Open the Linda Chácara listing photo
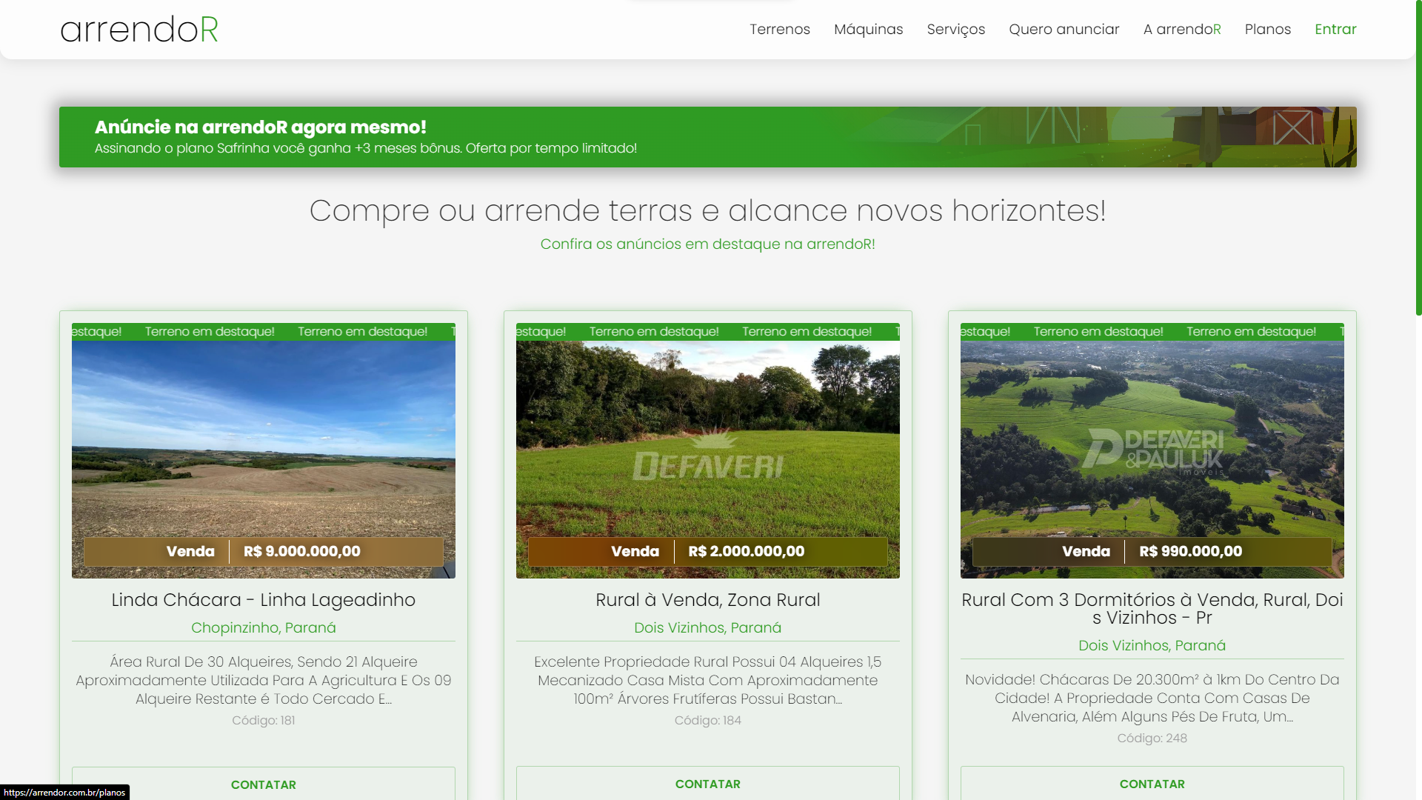 [x=263, y=444]
